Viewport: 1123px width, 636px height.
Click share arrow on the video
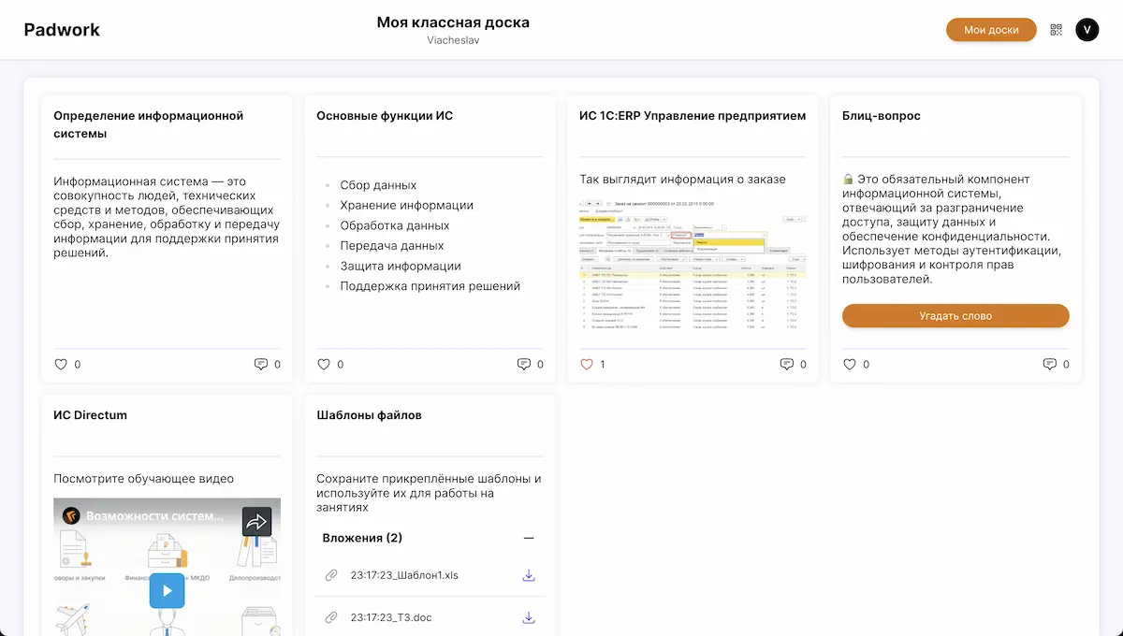(256, 522)
